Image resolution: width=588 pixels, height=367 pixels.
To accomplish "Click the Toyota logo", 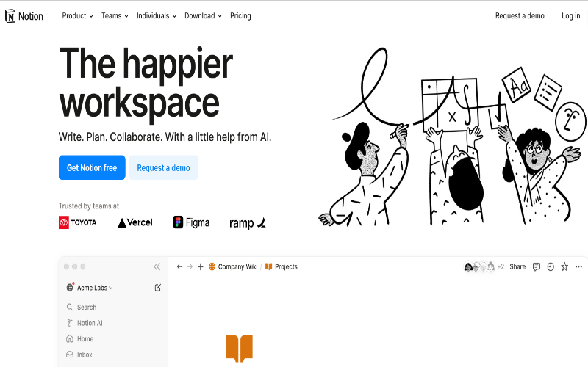I will 78,222.
